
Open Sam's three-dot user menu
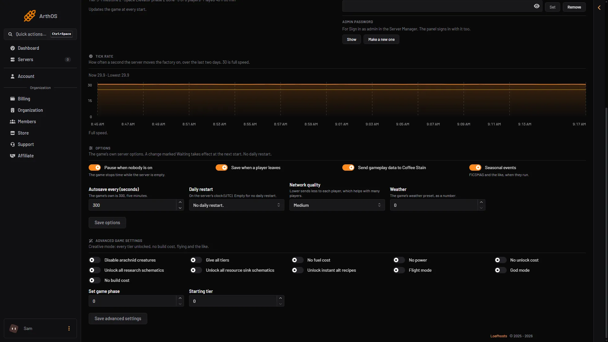point(69,328)
